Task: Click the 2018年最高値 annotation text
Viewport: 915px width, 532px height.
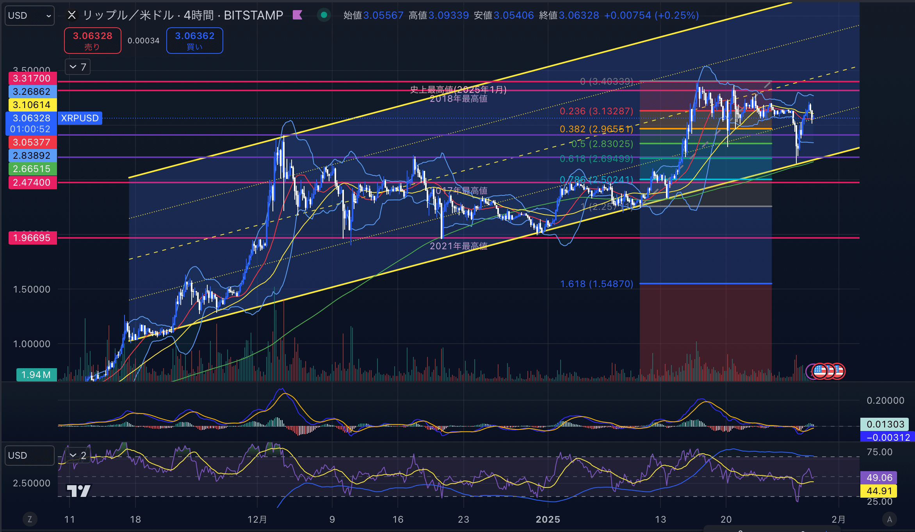Action: point(459,99)
